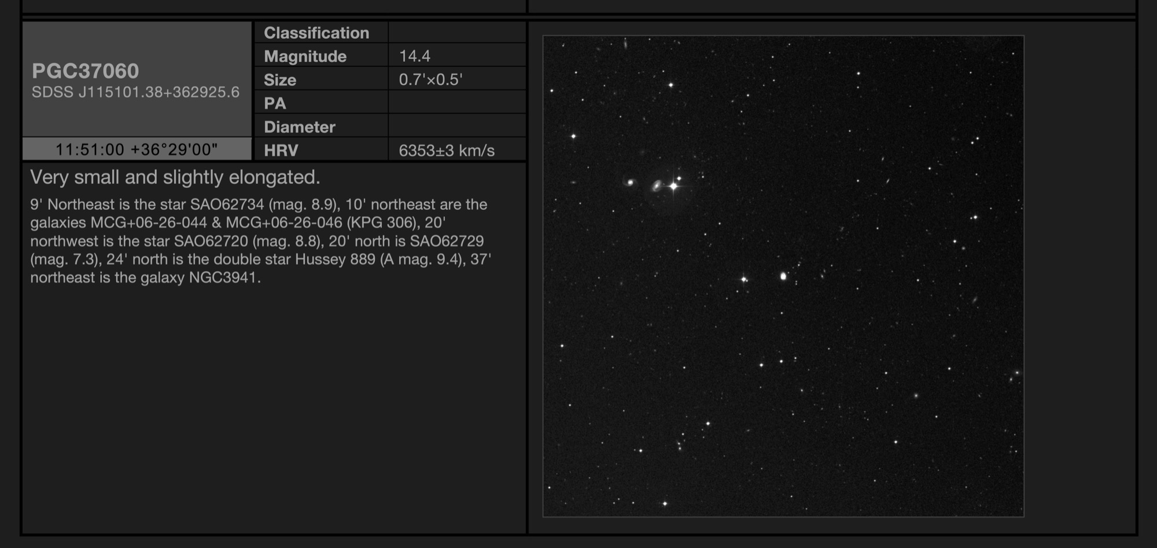Click the galaxy pair near image top-left
Screen dimensions: 1157x548
coord(642,184)
